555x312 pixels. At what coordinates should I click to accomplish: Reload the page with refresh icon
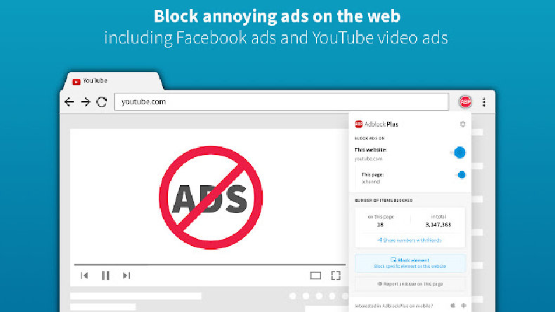point(101,102)
